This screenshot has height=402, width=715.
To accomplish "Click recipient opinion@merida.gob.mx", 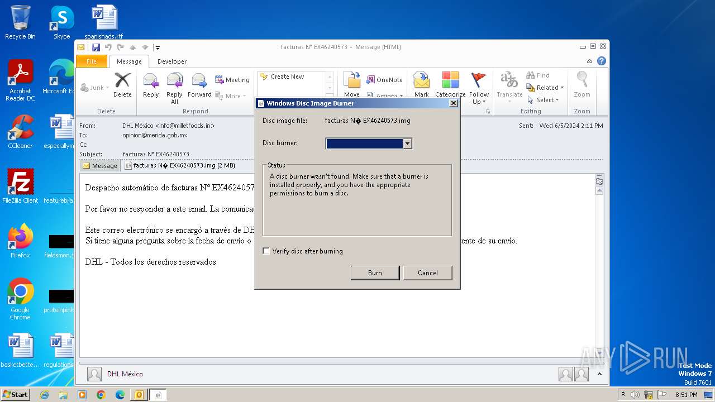I will (155, 135).
